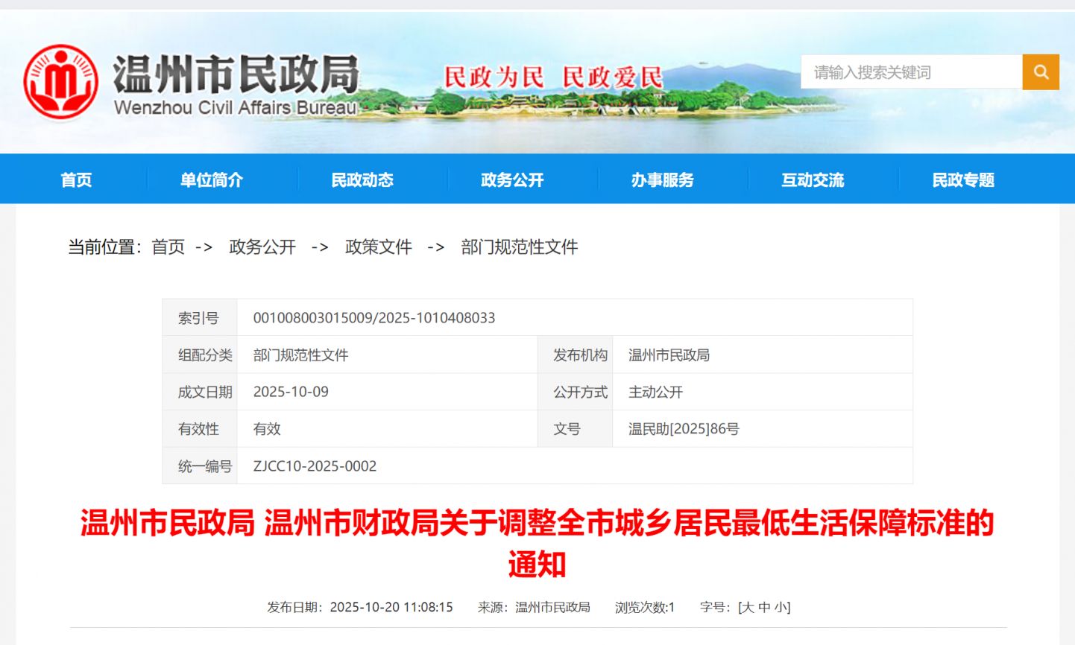This screenshot has height=645, width=1075.
Task: Click 首页 in the breadcrumb trail
Action: click(x=168, y=247)
